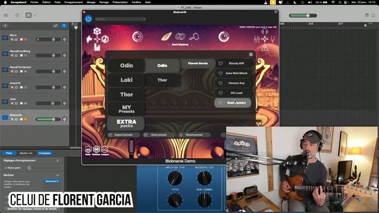Select the Florent Garcia preset pack
This screenshot has height=213, width=379.
point(198,63)
